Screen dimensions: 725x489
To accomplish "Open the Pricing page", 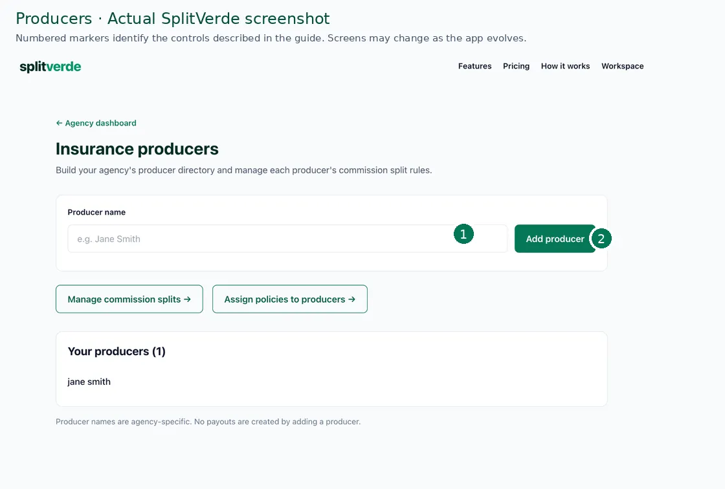I will click(516, 66).
